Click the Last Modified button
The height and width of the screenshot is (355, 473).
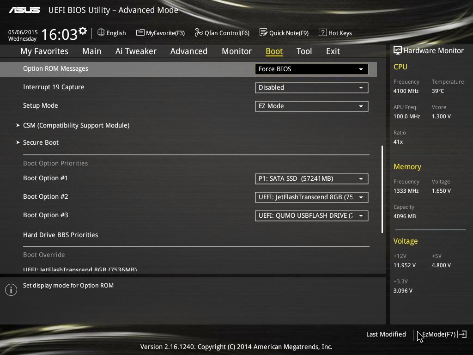(x=386, y=334)
